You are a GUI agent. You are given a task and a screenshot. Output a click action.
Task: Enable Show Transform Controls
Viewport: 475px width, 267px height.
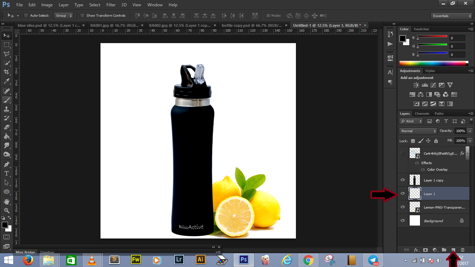pos(82,15)
